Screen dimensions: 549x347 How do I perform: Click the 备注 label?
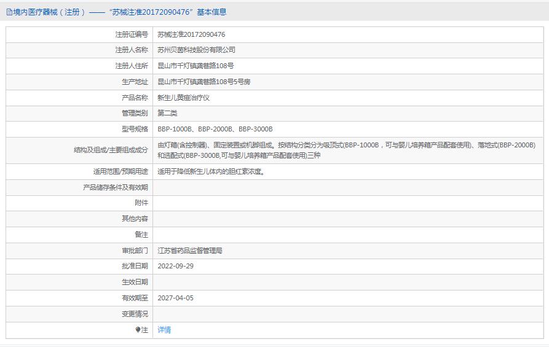[141, 235]
